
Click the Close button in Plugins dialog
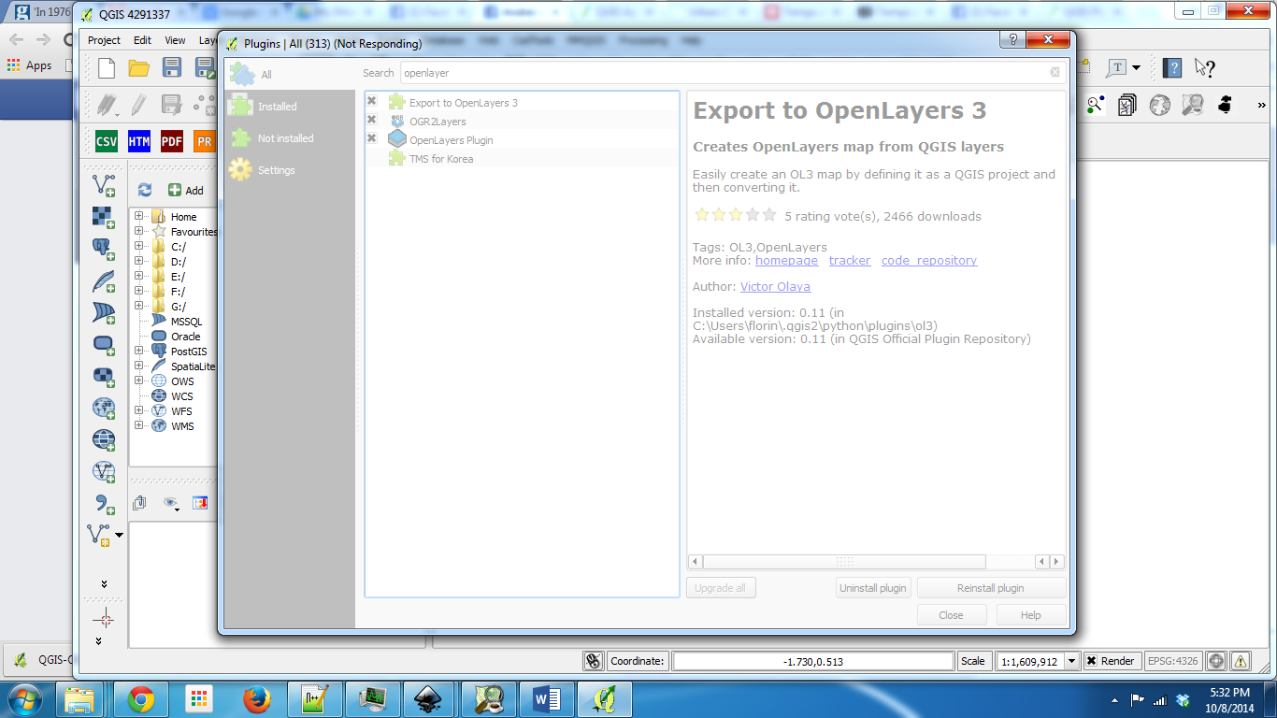pos(951,615)
